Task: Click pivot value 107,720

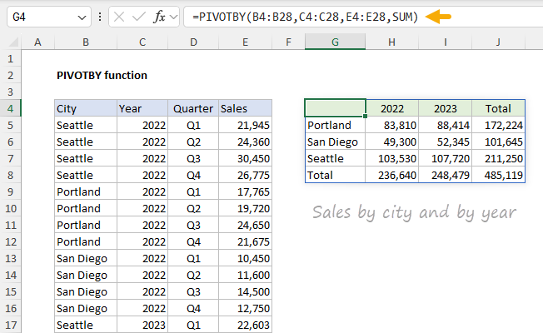Action: pyautogui.click(x=445, y=158)
